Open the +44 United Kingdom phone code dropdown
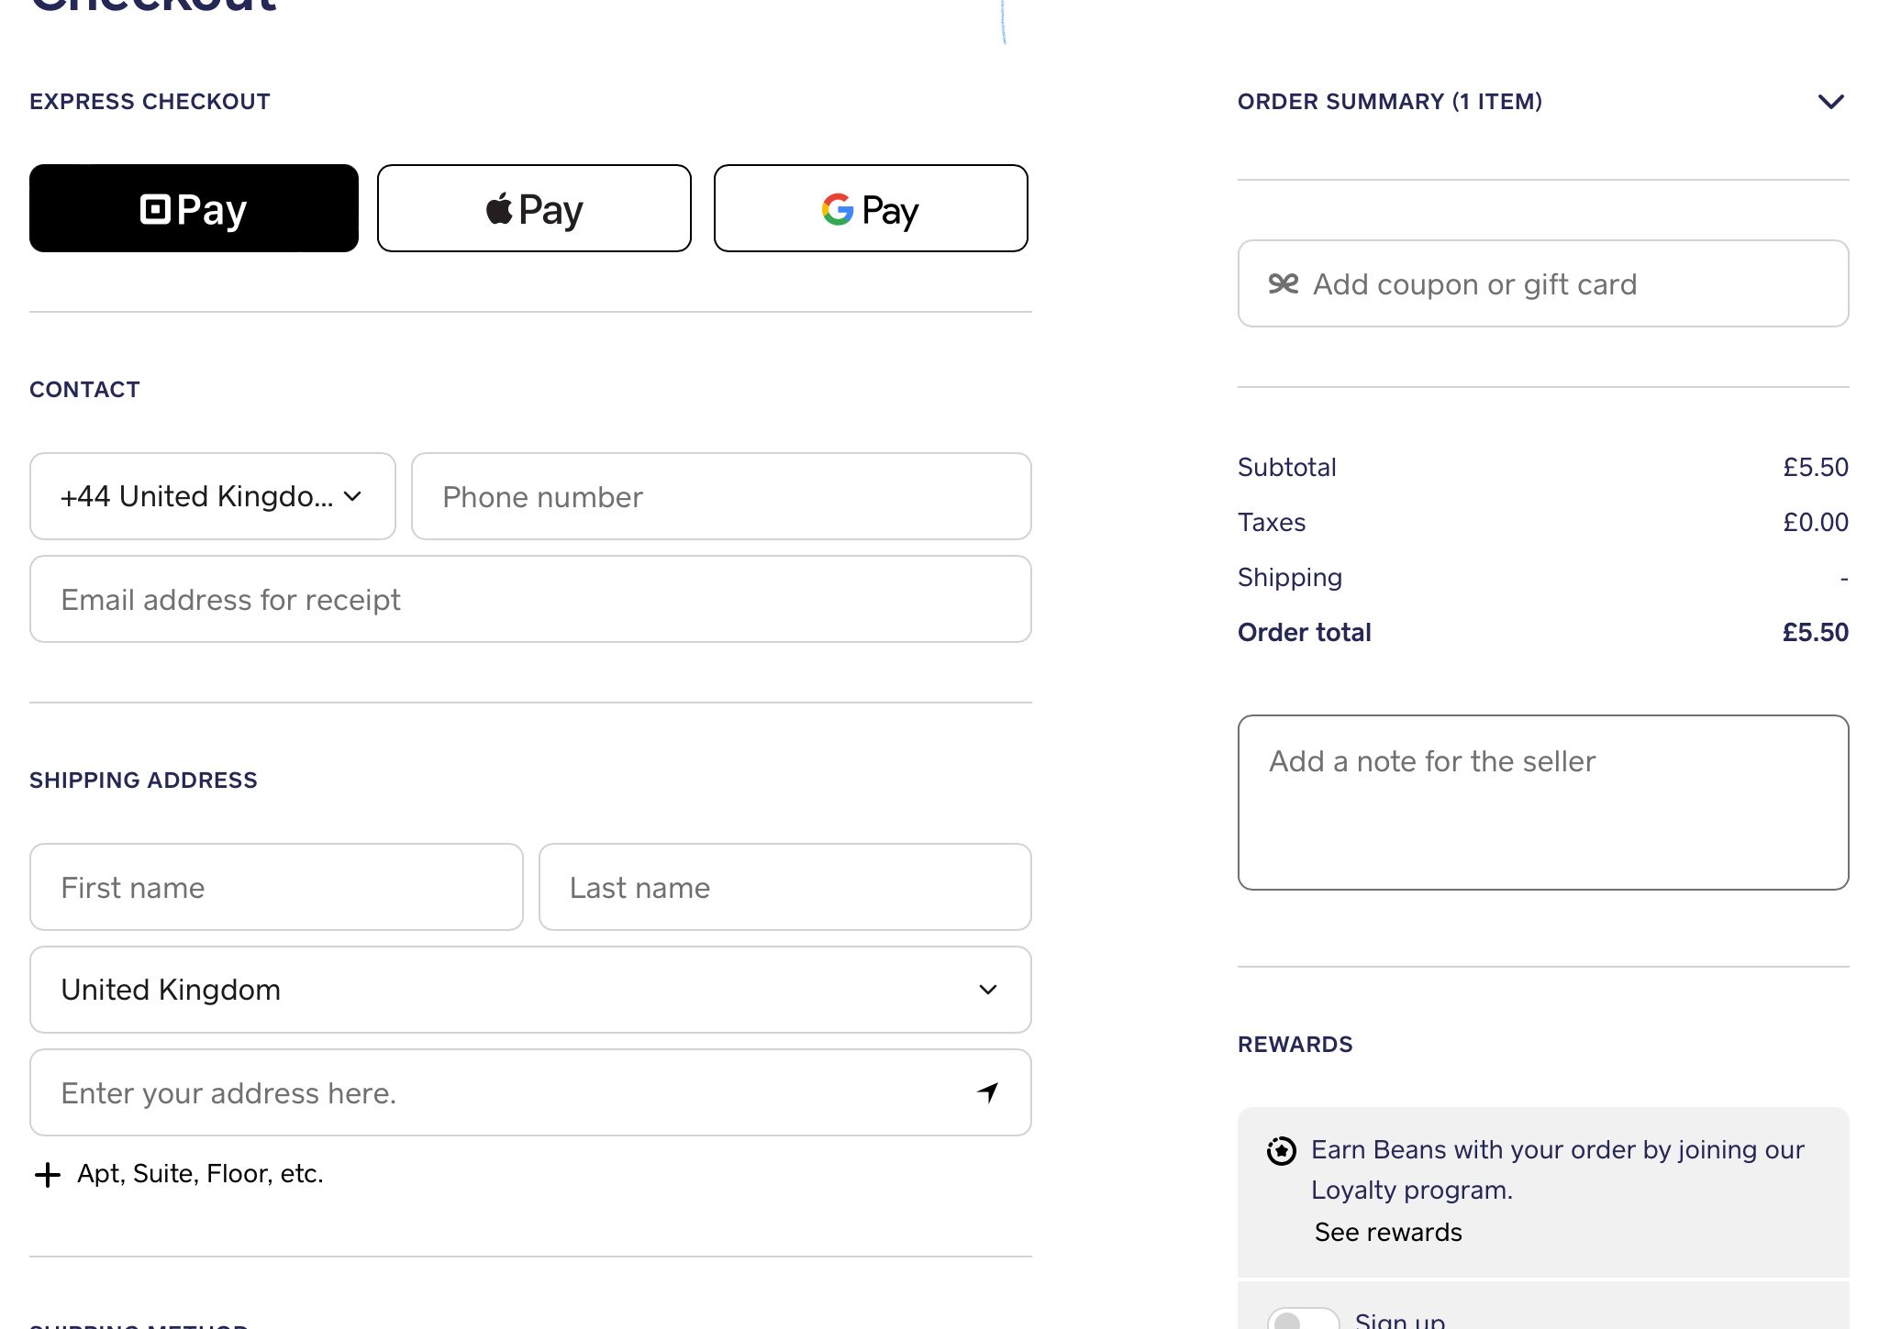This screenshot has height=1329, width=1879. pyautogui.click(x=212, y=496)
